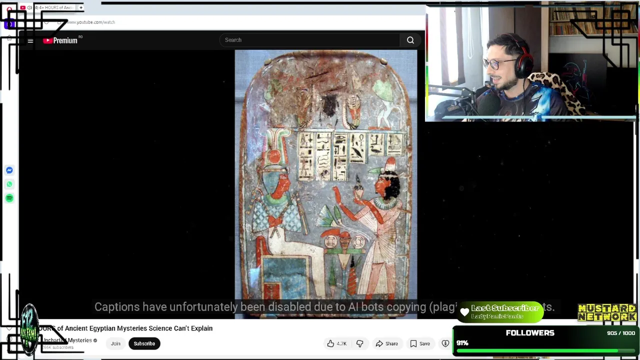Viewport: 640px width, 360px height.
Task: Subscribe to Uncharted Mysteries channel
Action: coord(144,343)
